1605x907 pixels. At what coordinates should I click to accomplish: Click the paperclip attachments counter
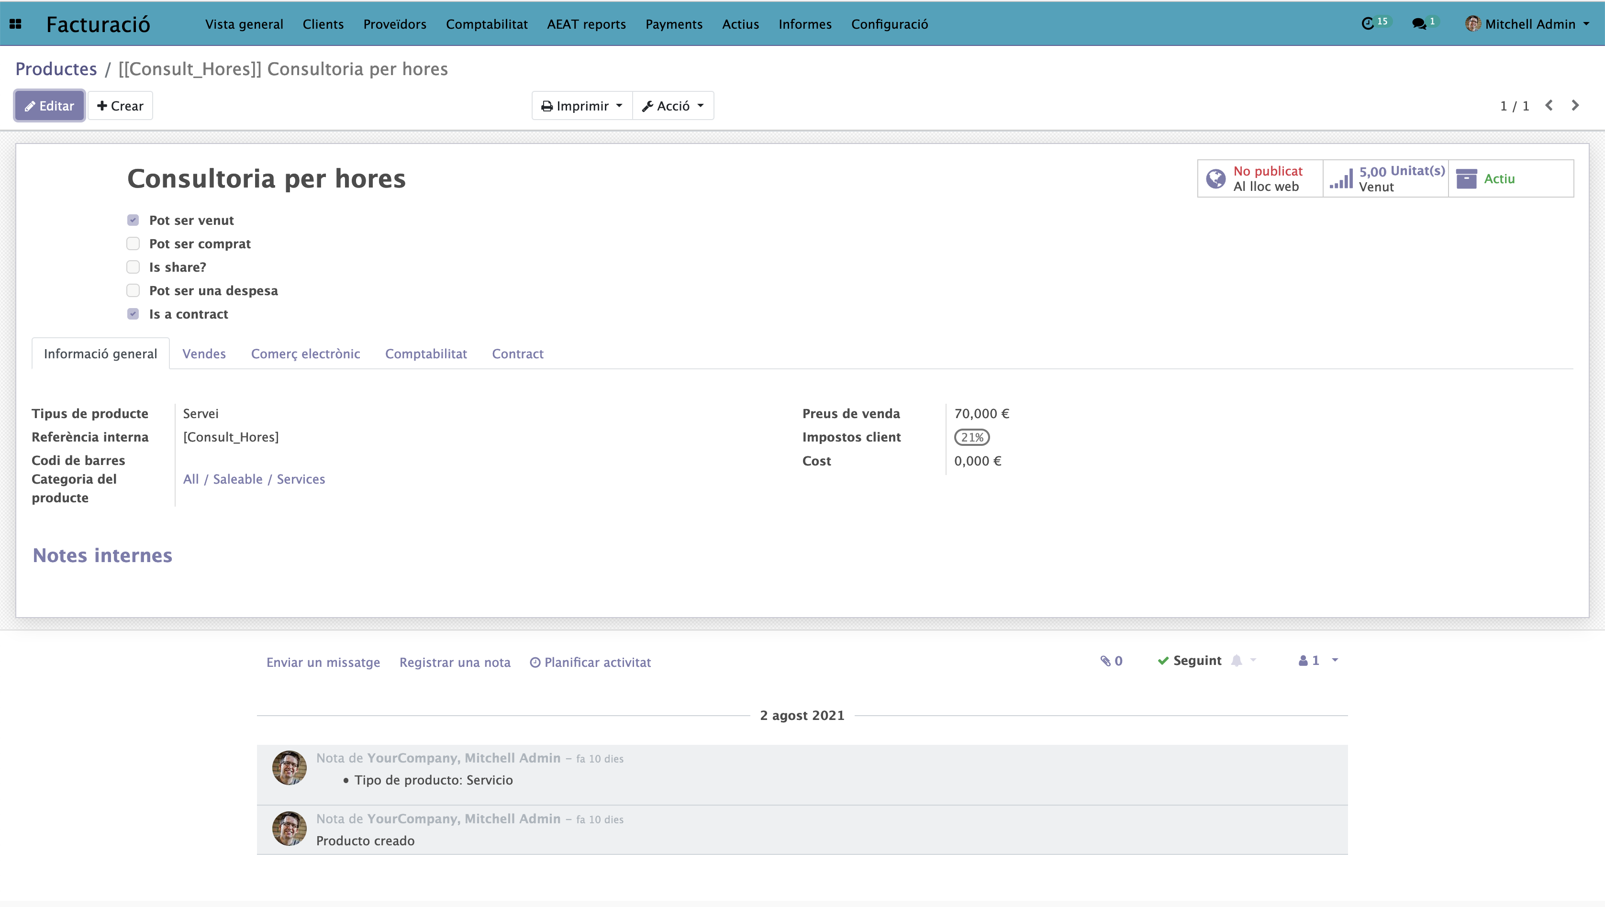[1112, 660]
